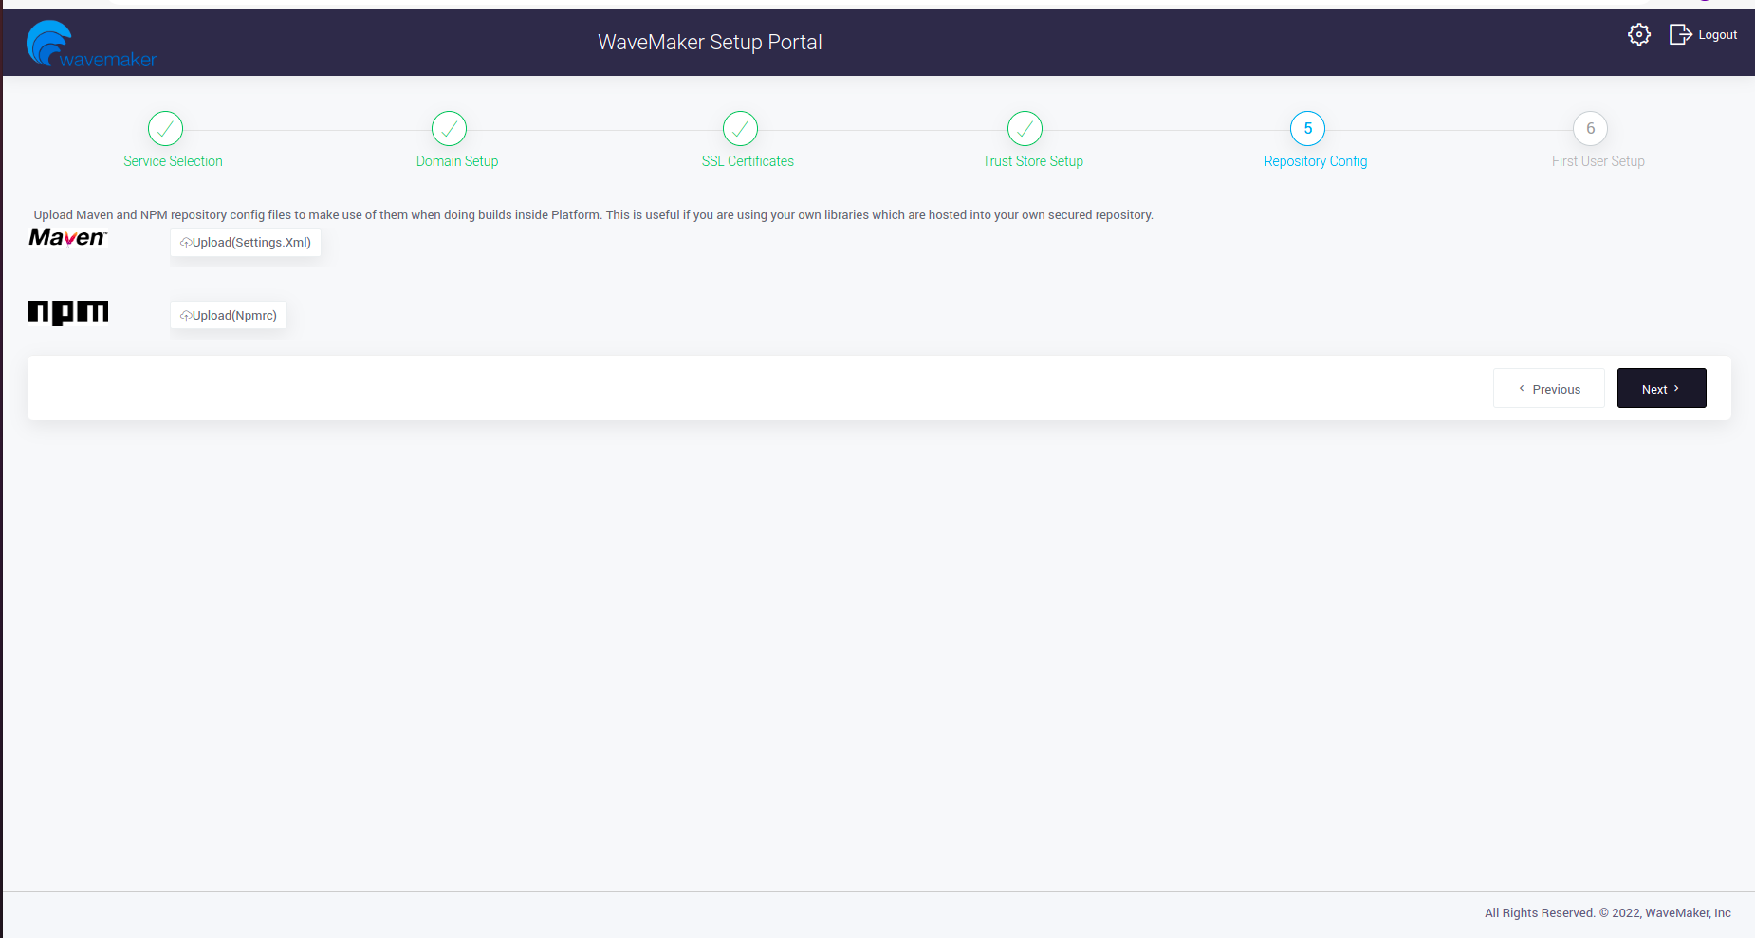
Task: Click the Maven logo
Action: pos(67,237)
